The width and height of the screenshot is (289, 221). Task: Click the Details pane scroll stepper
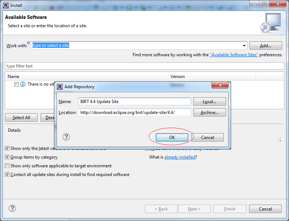pyautogui.click(x=280, y=139)
